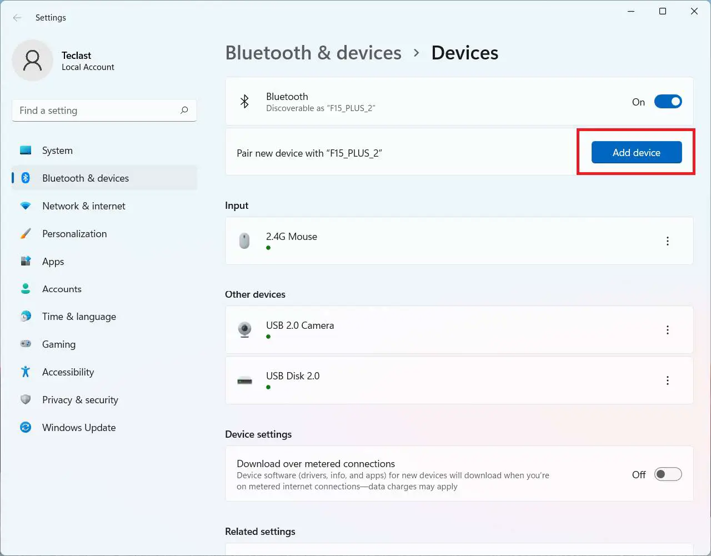
Task: Click the Personalization paintbrush icon
Action: pos(26,233)
